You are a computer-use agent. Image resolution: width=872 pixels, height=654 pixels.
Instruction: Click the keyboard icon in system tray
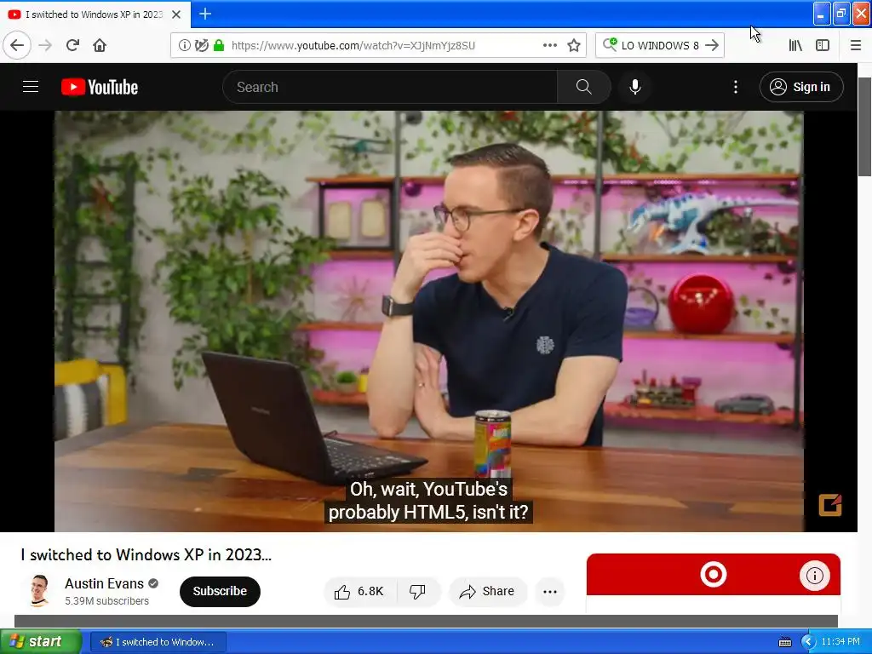coord(784,642)
